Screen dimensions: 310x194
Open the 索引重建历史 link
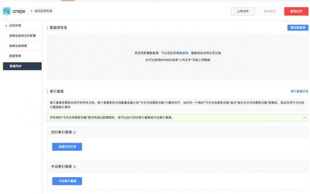pyautogui.click(x=299, y=91)
